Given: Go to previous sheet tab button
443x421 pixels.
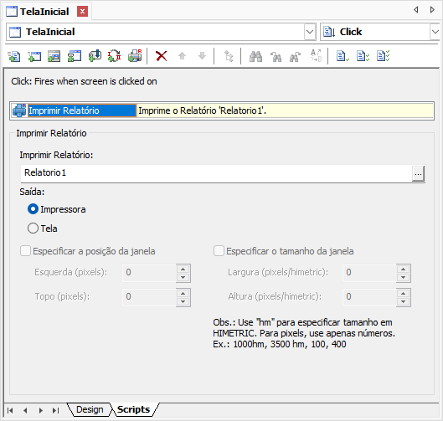Looking at the screenshot, I should (25, 410).
